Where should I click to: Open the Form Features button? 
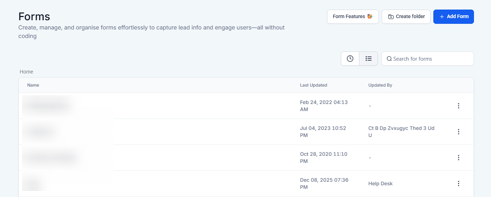353,17
